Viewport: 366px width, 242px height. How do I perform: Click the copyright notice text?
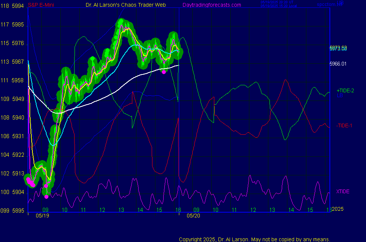coord(254,239)
